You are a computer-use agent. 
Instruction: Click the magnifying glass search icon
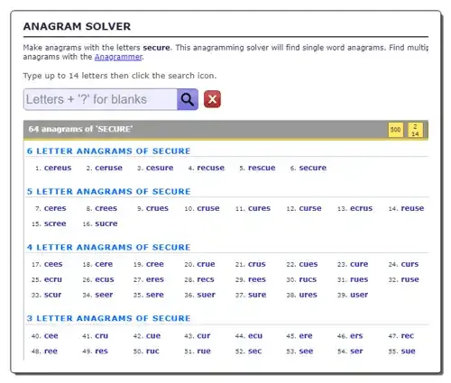[188, 99]
